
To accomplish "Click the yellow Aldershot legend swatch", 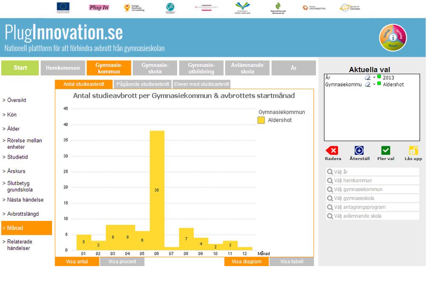I will click(x=261, y=120).
